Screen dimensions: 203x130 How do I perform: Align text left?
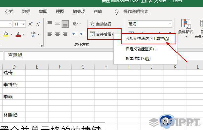coord(50,34)
